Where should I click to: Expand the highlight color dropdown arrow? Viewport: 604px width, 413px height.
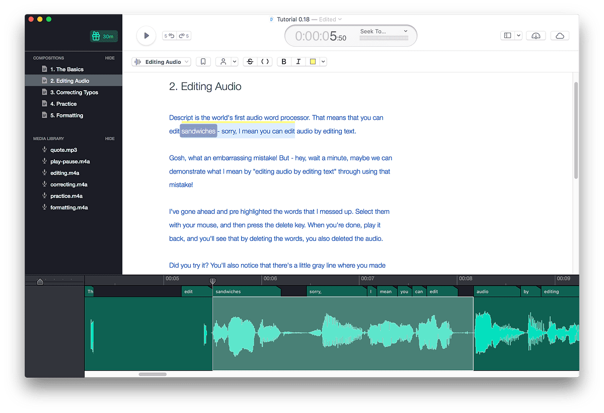coord(323,62)
